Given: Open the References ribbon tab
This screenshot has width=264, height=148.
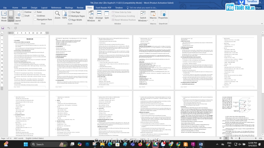Looking at the screenshot, I should click(x=56, y=8).
